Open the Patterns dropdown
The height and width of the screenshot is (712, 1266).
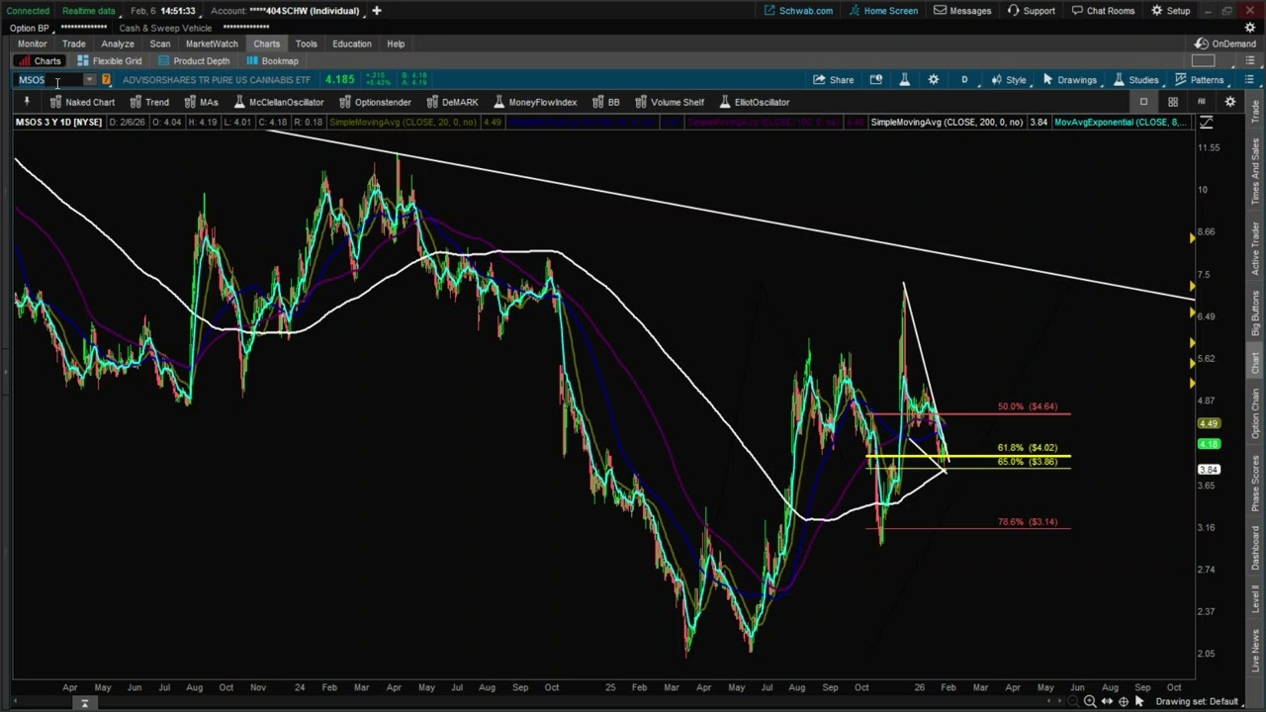[x=1199, y=80]
